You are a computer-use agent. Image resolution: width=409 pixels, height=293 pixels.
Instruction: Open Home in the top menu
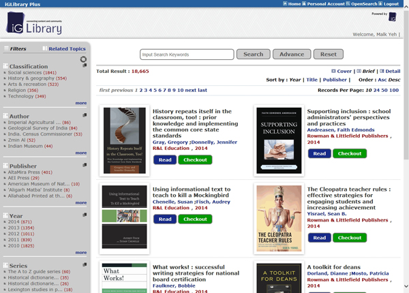pos(294,4)
